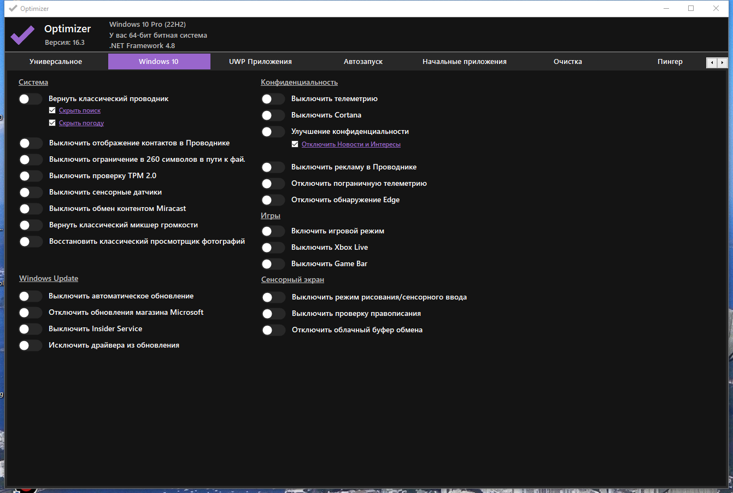Switch on Выключить Cortana
Image resolution: width=733 pixels, height=493 pixels.
(273, 115)
